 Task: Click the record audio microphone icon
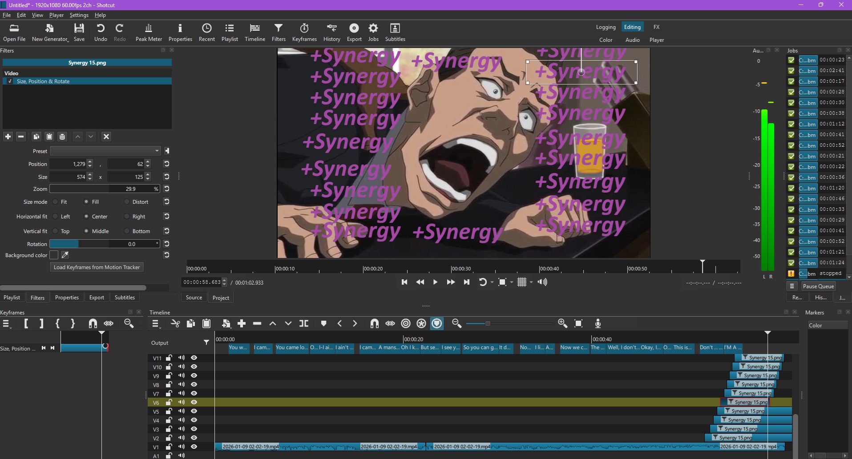pos(598,323)
